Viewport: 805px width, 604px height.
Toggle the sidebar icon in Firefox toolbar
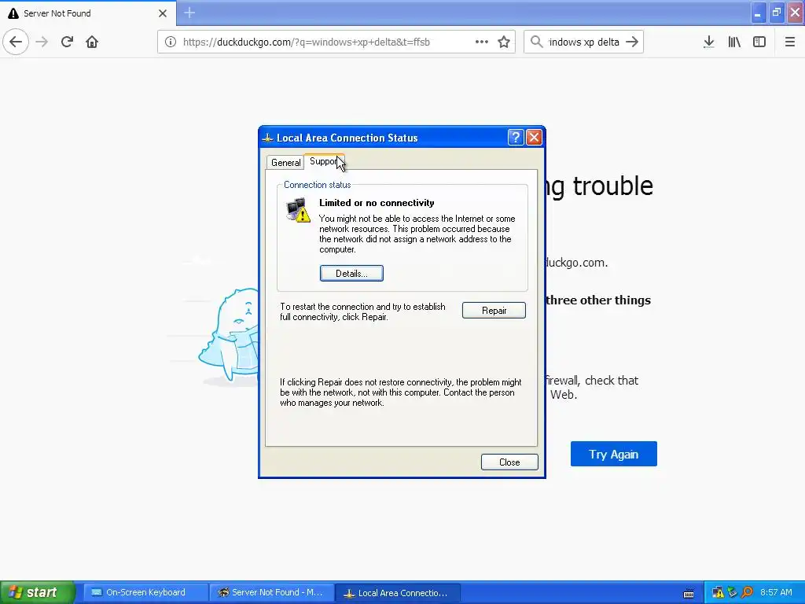click(x=759, y=42)
